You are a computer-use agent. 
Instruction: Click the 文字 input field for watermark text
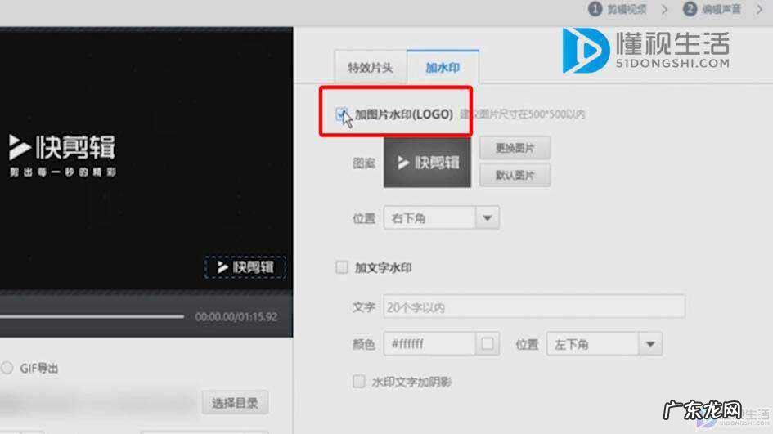click(534, 306)
